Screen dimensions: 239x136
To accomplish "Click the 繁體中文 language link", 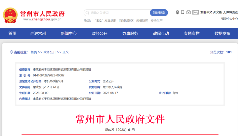I will click(x=206, y=12).
